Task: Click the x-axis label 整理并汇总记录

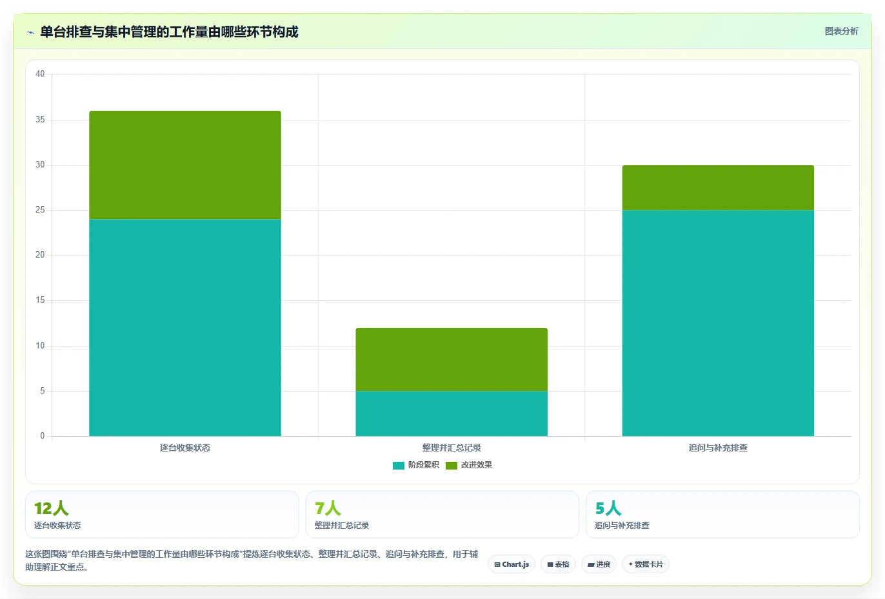Action: point(452,448)
